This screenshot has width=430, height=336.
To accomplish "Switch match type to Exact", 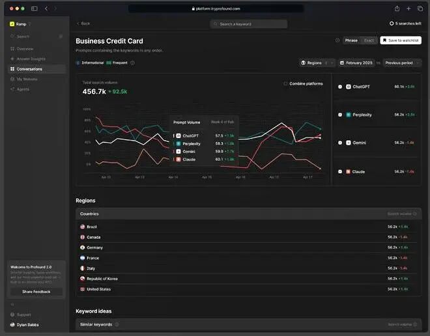I will pyautogui.click(x=369, y=40).
